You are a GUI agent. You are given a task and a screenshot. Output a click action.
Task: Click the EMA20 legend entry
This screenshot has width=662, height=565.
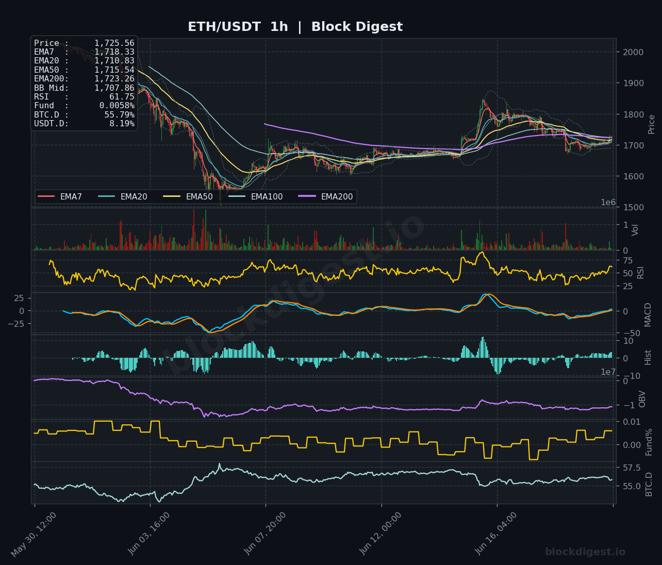[x=123, y=196]
